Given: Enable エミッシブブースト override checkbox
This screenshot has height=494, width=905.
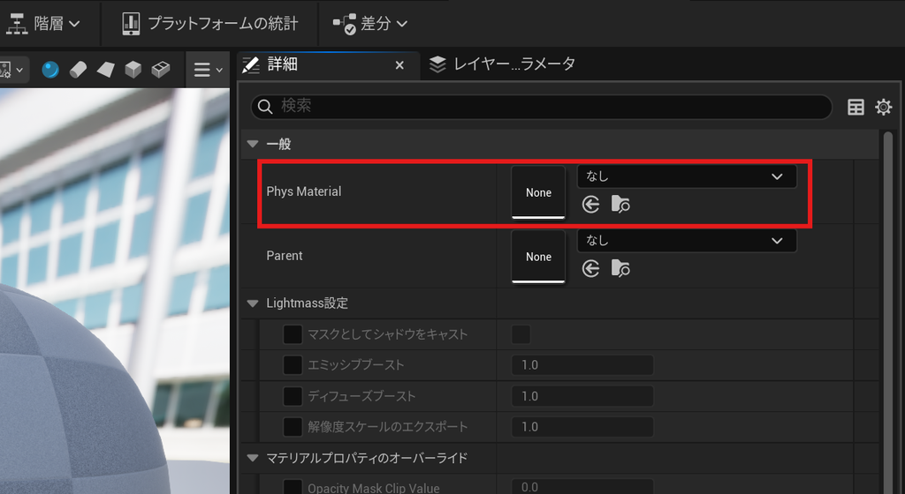Looking at the screenshot, I should [x=293, y=365].
